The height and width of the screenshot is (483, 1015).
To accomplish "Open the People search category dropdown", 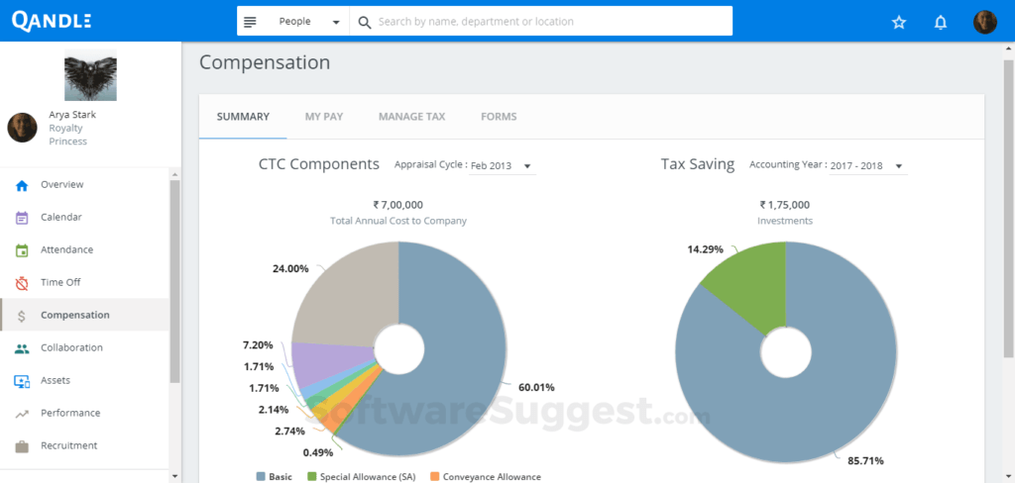I will pyautogui.click(x=309, y=22).
